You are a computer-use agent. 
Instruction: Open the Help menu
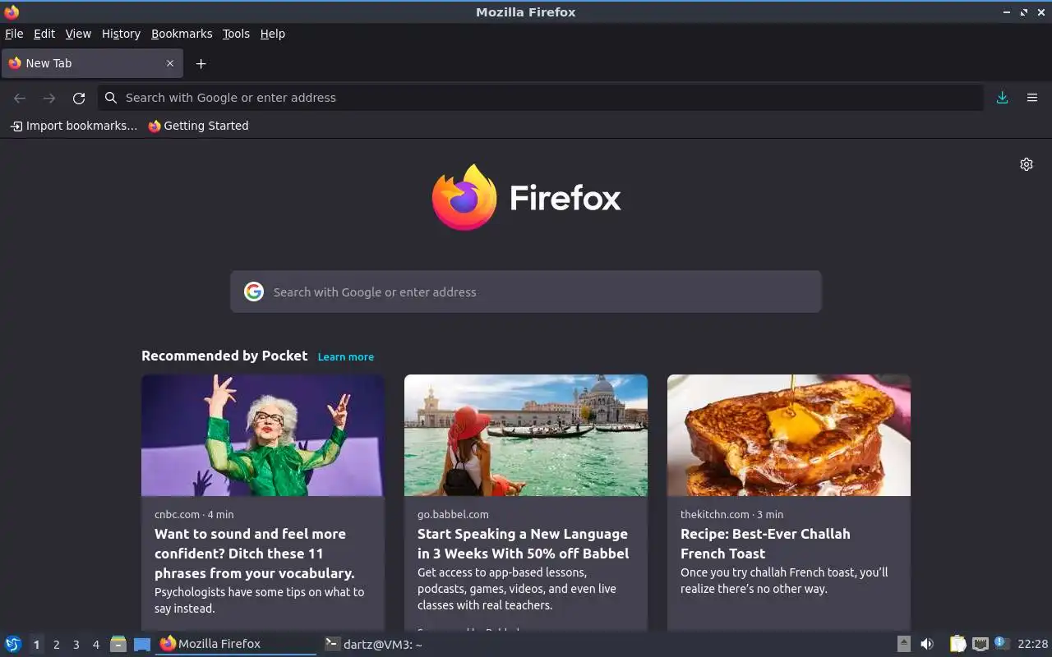[x=273, y=34]
